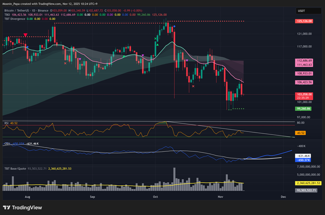325x215 pixels.
Task: Click the blue diamond marker near October peak
Action: click(175, 26)
